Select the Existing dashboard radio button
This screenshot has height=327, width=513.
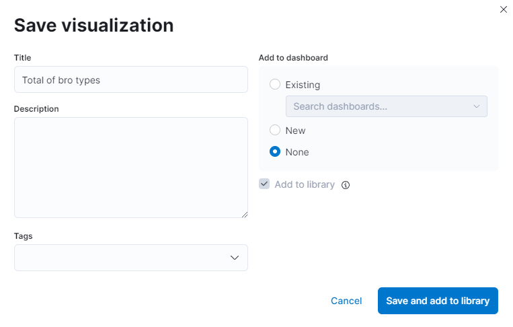point(275,85)
